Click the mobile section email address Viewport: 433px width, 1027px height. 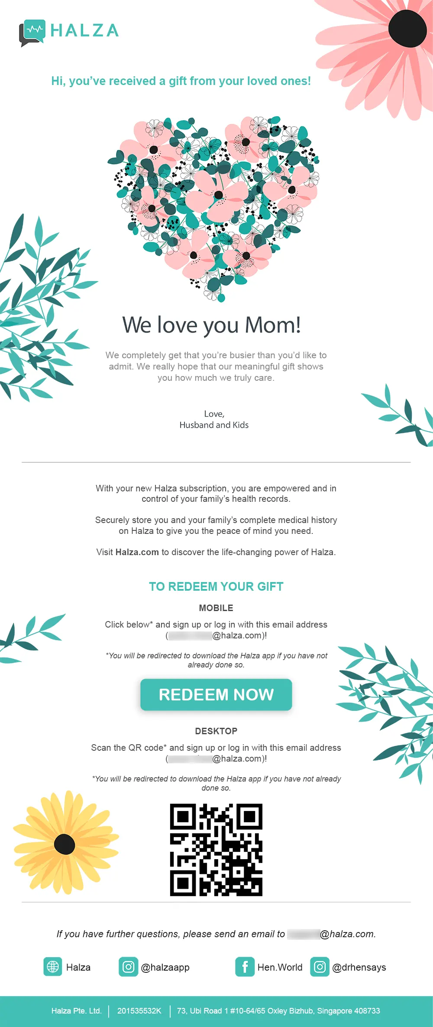pos(216,635)
